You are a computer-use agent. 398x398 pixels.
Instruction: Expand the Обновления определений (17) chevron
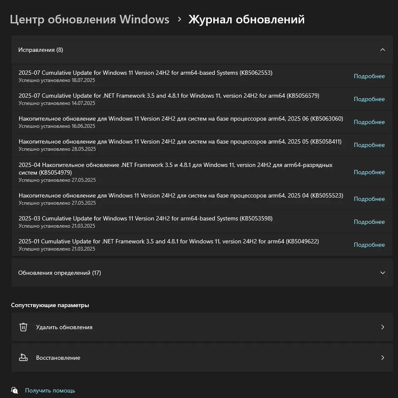tap(382, 273)
